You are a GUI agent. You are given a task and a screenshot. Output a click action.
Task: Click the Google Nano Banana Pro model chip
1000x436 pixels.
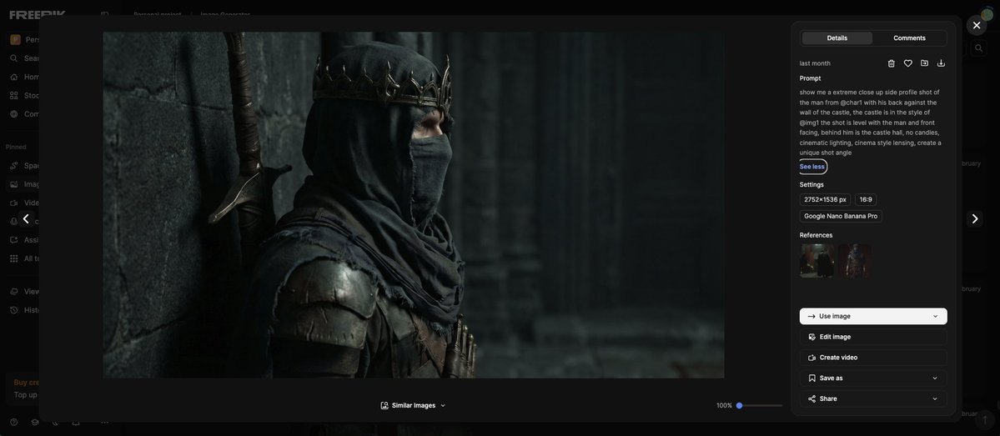[x=841, y=216]
